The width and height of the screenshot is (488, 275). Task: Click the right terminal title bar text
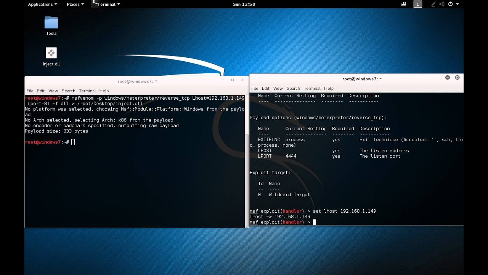pyautogui.click(x=362, y=79)
